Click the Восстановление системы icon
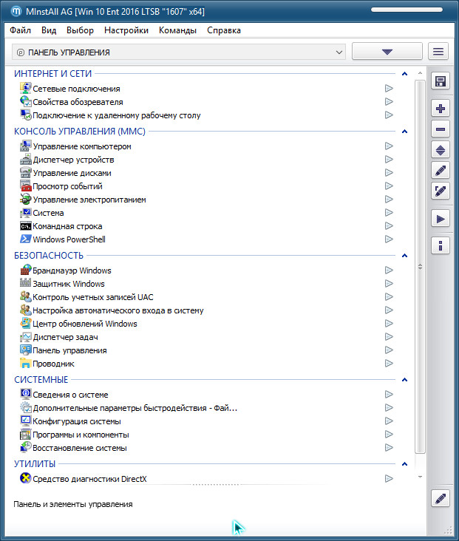This screenshot has height=541, width=459. (26, 447)
